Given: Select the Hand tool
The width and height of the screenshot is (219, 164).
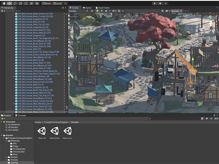Looking at the screenshot, I should click(4, 4).
